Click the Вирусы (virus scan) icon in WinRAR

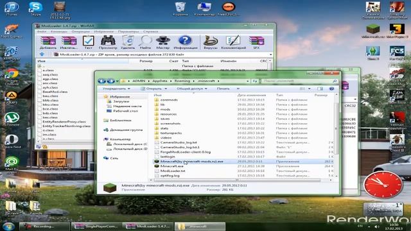pyautogui.click(x=211, y=43)
